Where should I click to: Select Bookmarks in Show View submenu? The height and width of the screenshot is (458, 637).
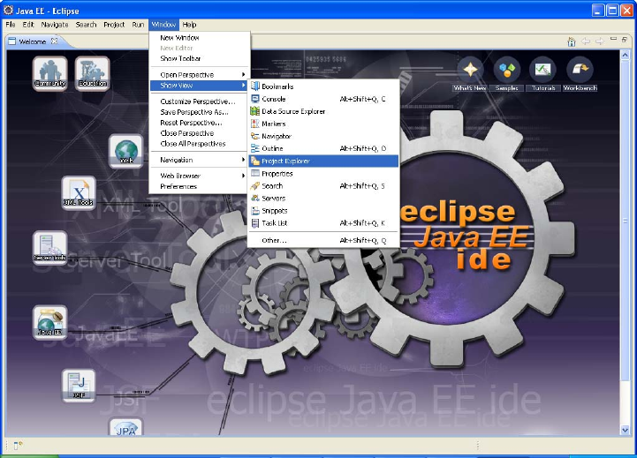point(323,86)
